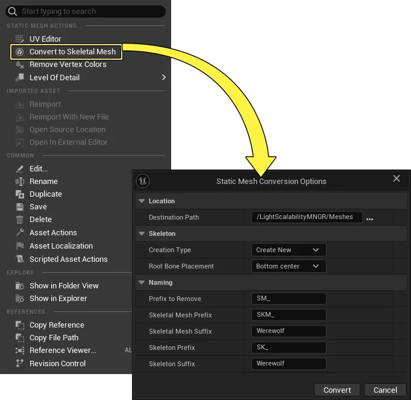The height and width of the screenshot is (400, 411).
Task: Click the wrench icon for Asset Actions
Action: pyautogui.click(x=20, y=232)
